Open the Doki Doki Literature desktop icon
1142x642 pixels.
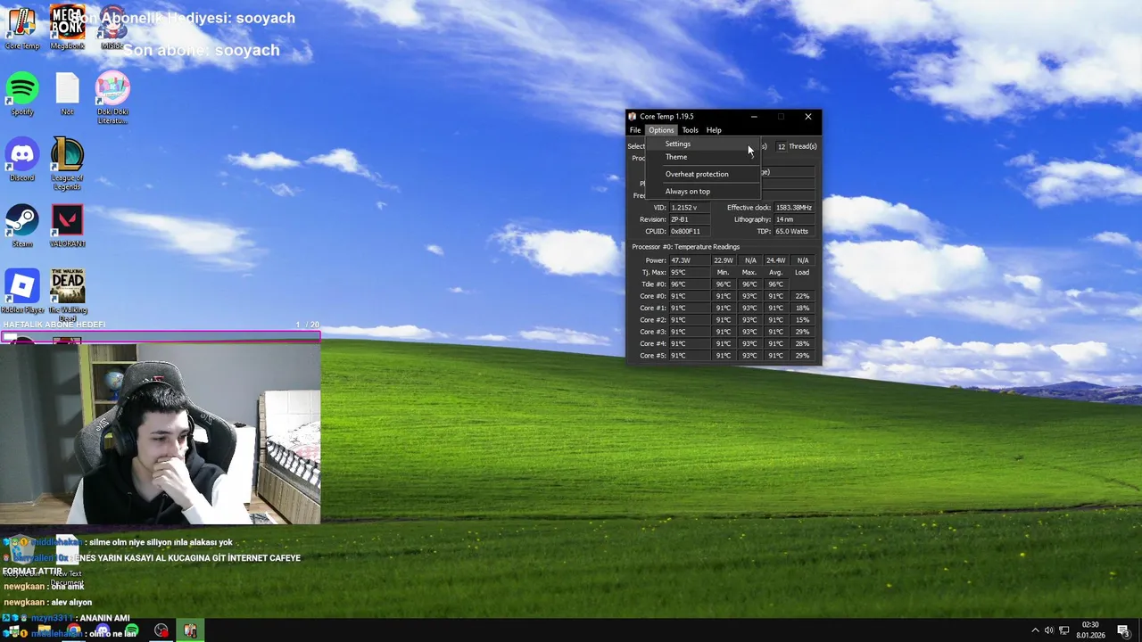point(112,98)
